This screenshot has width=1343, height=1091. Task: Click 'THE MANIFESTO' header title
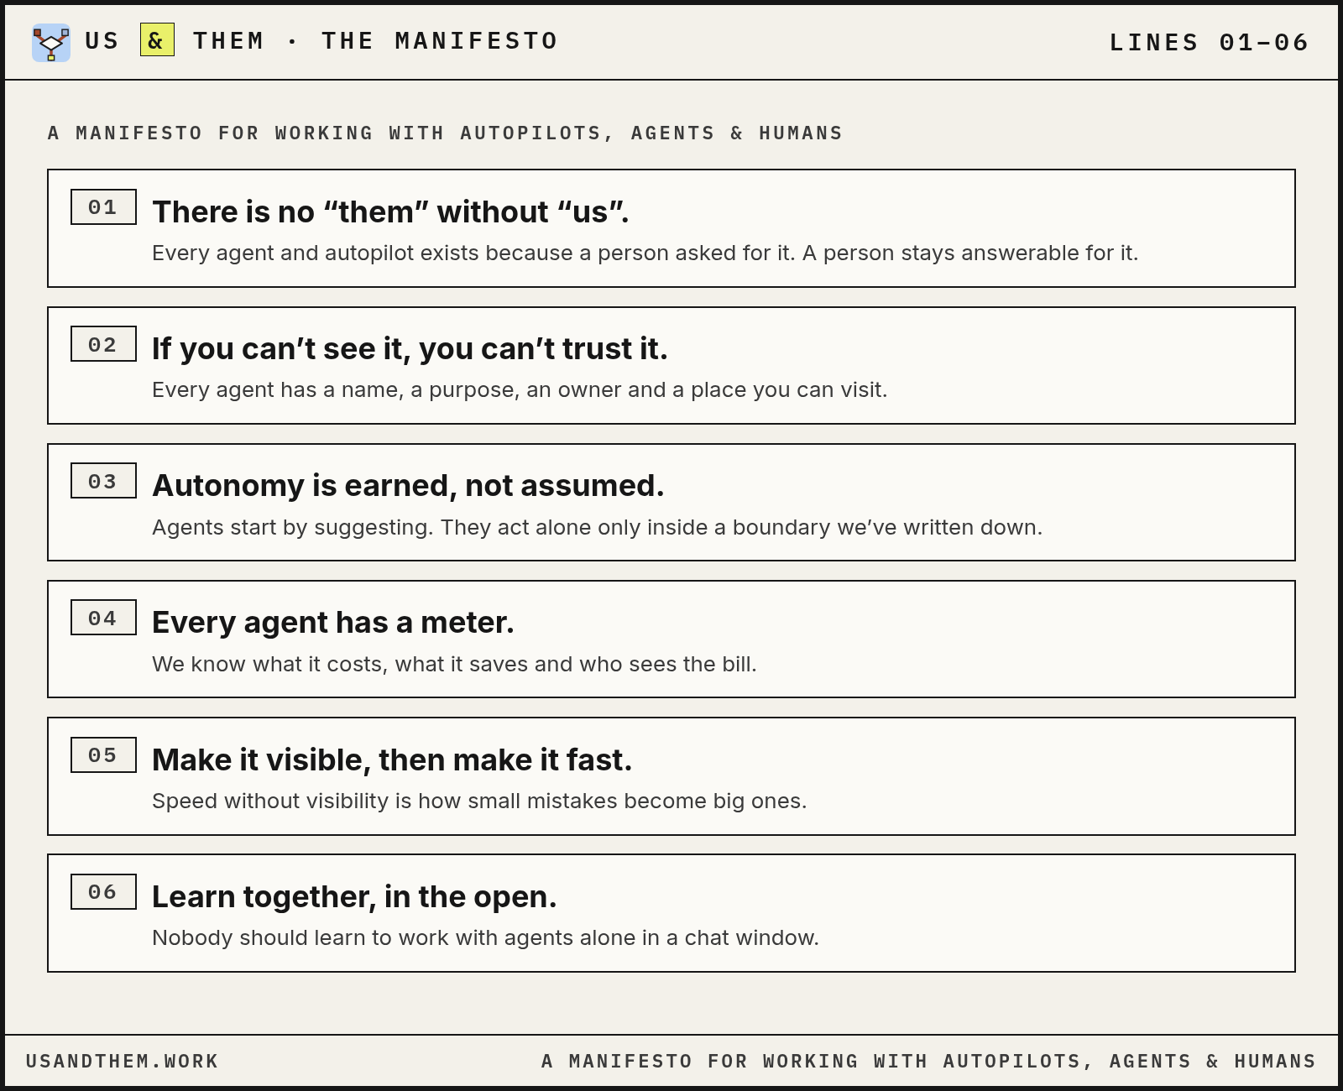[440, 41]
